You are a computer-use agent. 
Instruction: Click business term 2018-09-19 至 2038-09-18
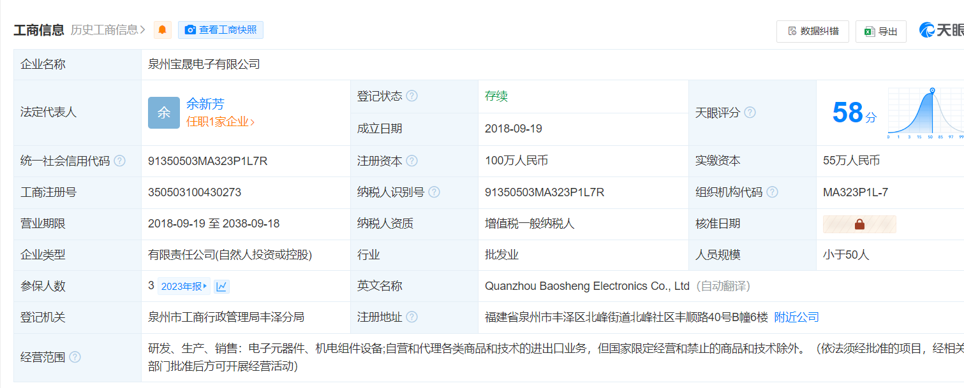coord(214,224)
